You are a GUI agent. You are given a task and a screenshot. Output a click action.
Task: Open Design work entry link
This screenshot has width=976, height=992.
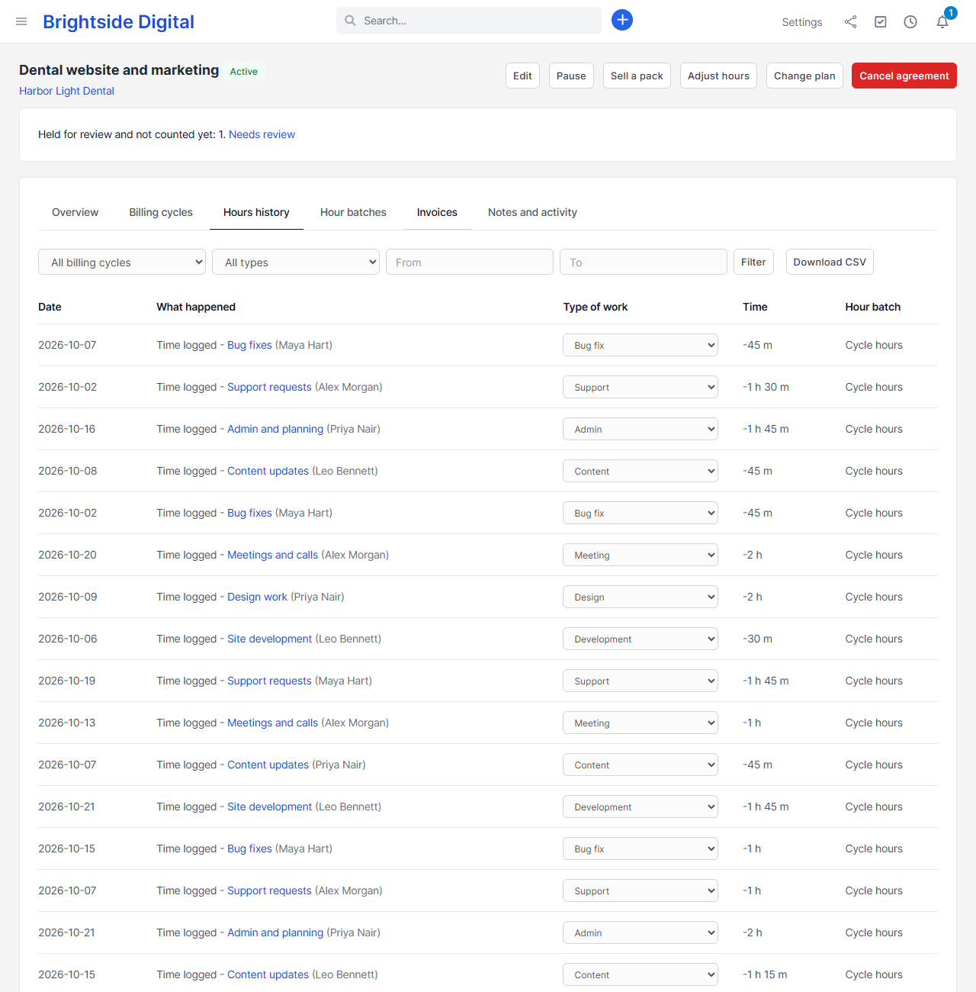257,597
